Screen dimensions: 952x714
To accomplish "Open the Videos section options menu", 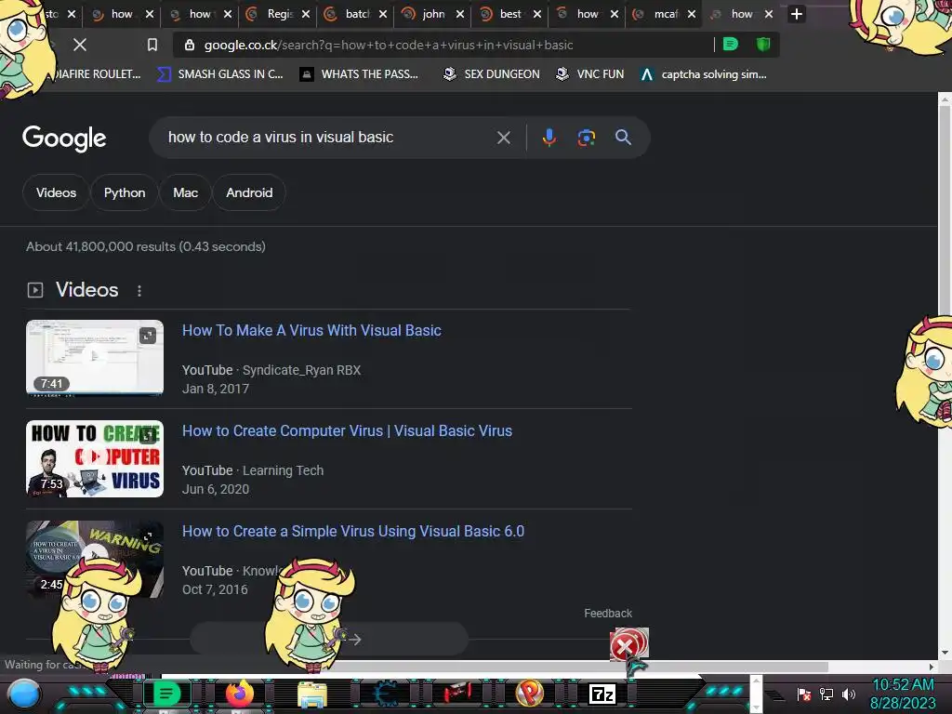I will pos(139,291).
